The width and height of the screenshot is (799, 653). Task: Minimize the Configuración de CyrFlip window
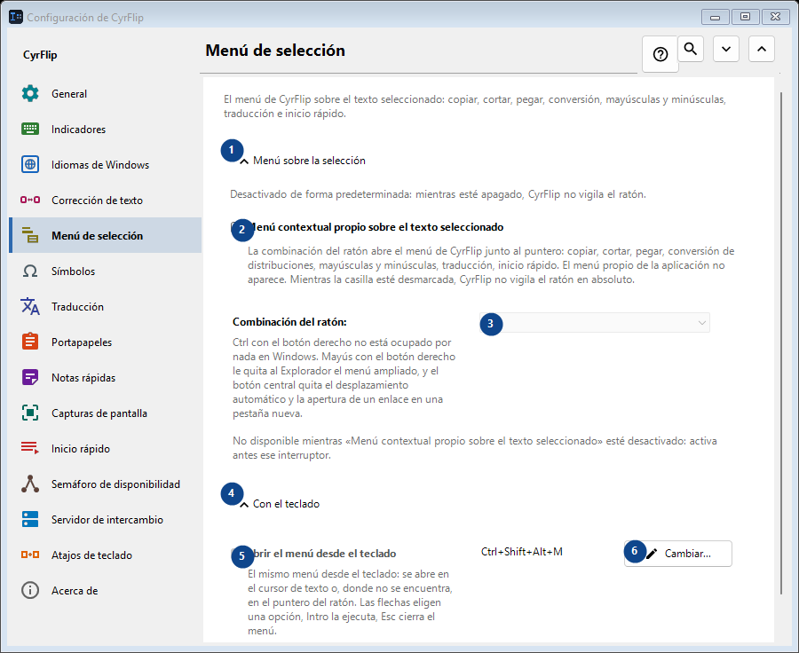coord(715,17)
